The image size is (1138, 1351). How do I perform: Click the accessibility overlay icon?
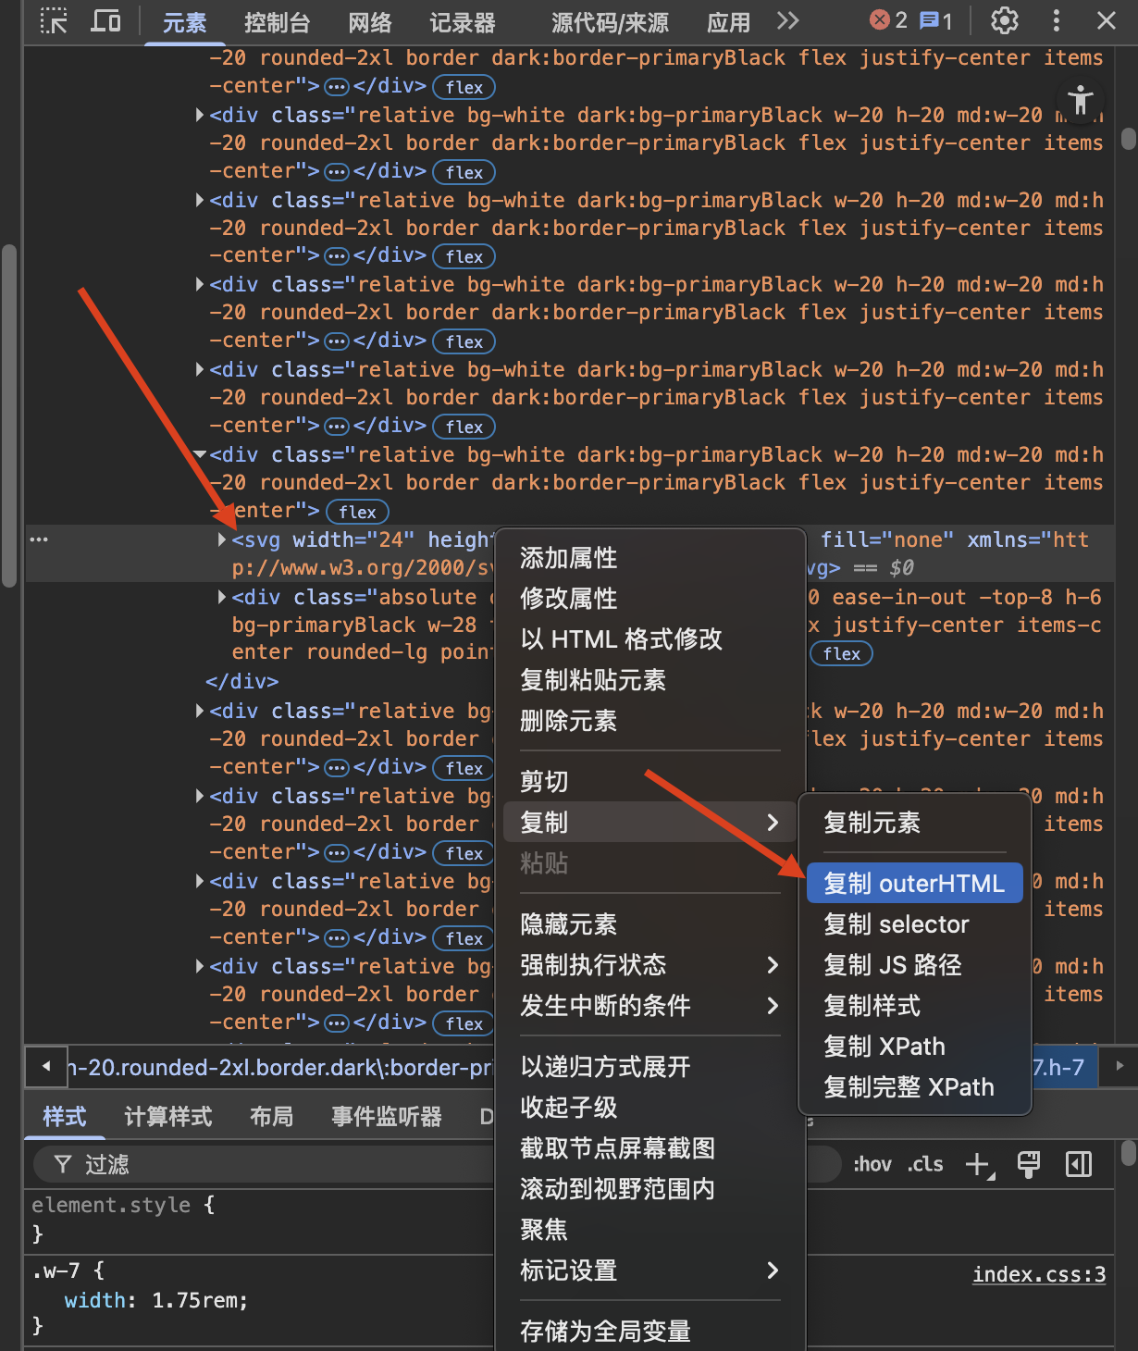(x=1080, y=101)
